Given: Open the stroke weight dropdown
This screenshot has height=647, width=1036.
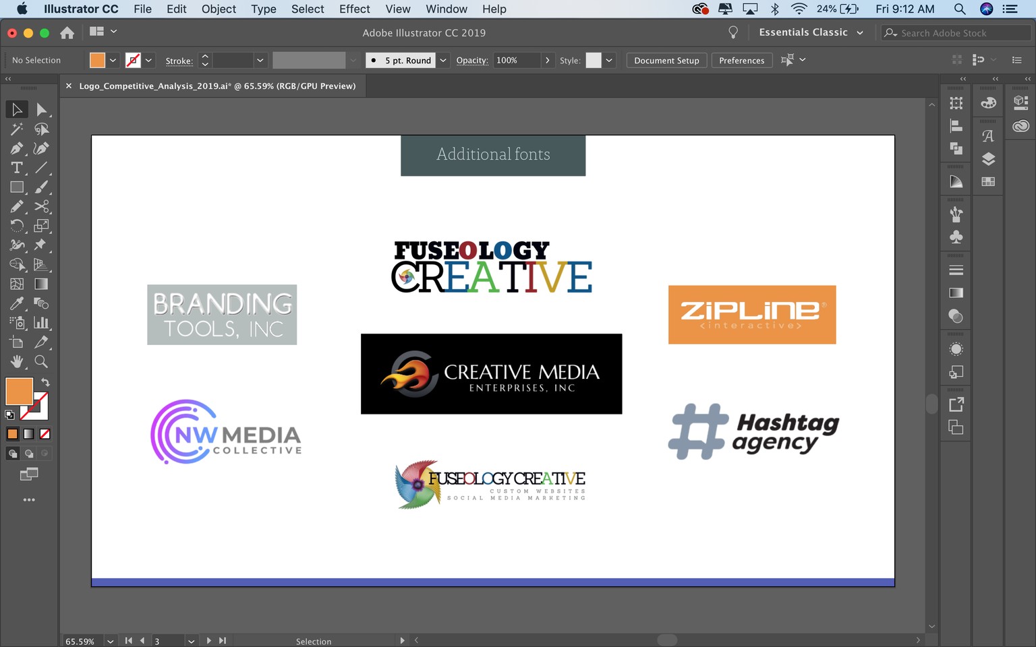Looking at the screenshot, I should coord(260,60).
